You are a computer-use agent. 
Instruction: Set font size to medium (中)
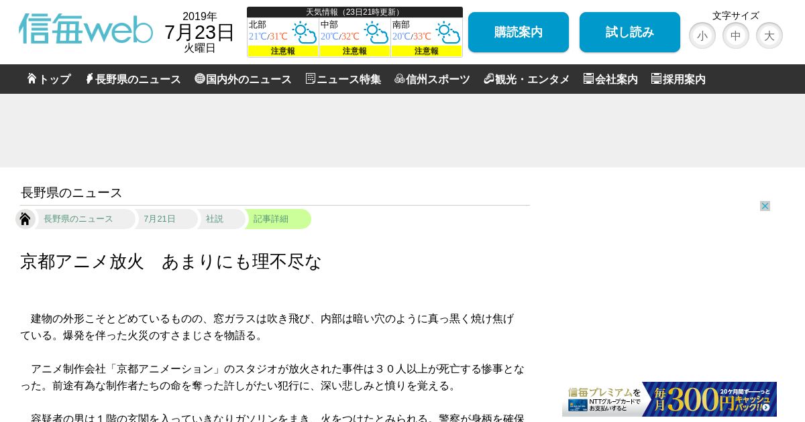point(736,36)
